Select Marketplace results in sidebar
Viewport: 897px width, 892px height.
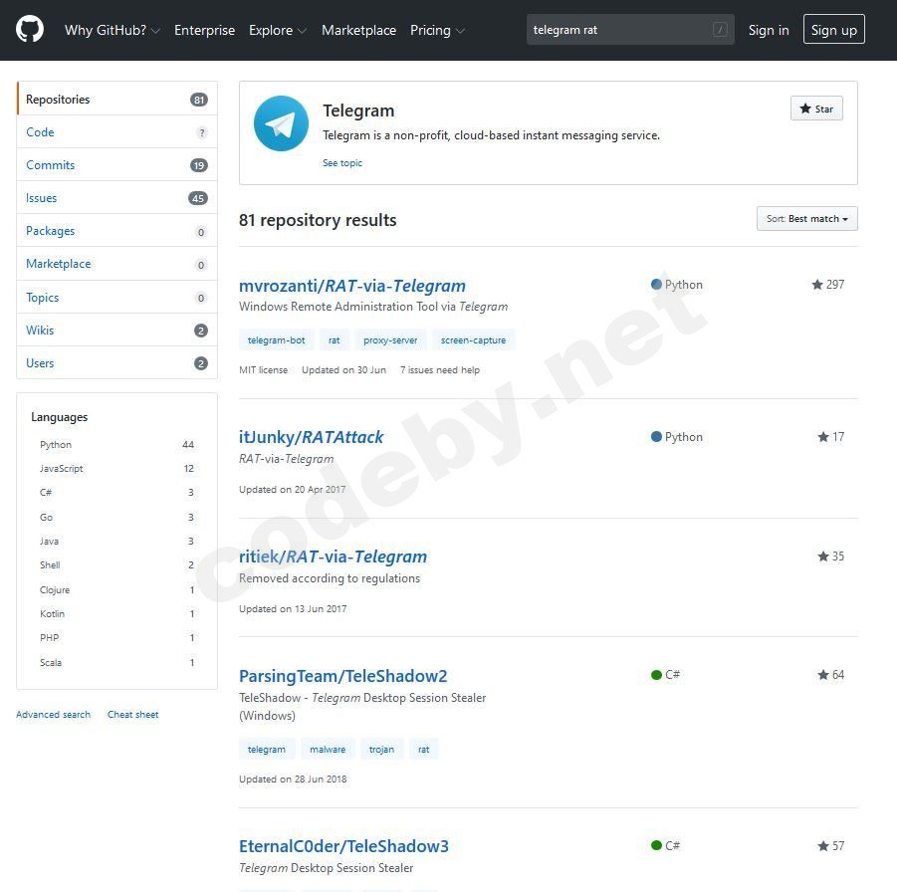pyautogui.click(x=116, y=264)
